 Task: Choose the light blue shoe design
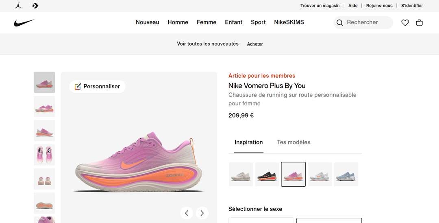[x=346, y=174]
